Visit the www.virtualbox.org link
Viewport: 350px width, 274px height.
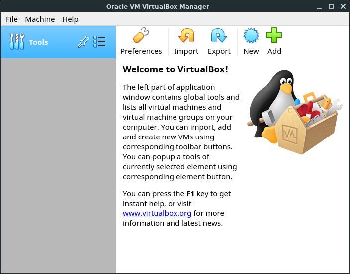point(157,213)
